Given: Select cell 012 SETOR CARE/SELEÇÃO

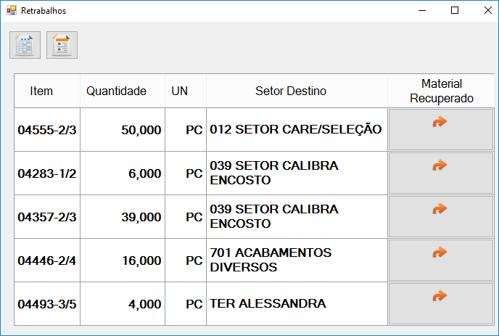Looking at the screenshot, I should [297, 130].
